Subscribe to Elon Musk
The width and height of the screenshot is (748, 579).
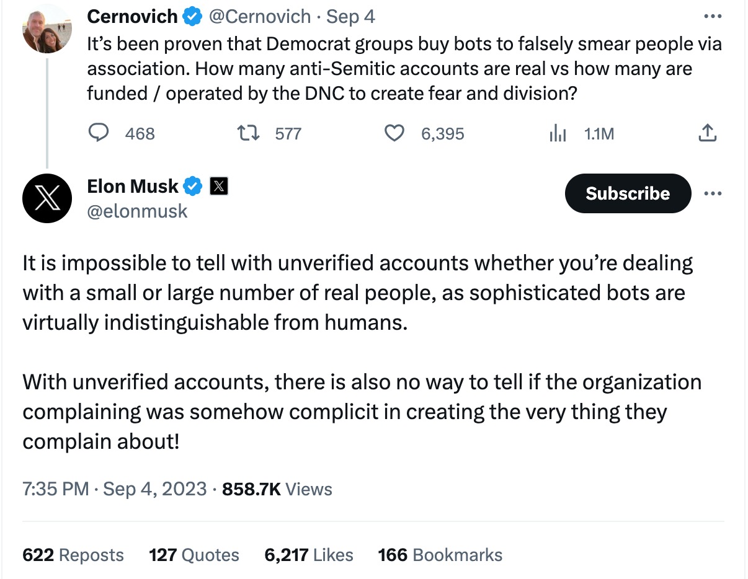[x=628, y=193]
